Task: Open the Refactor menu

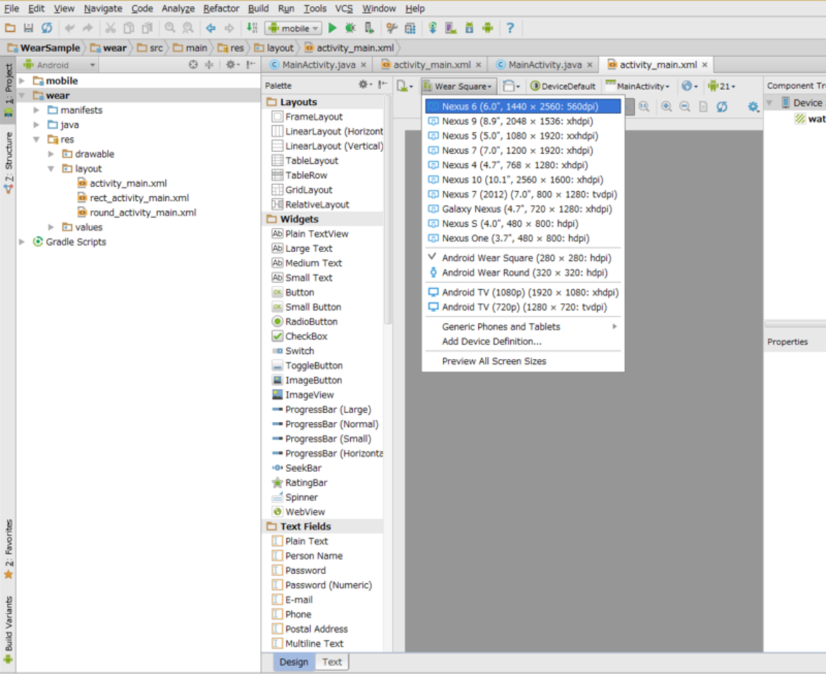Action: pyautogui.click(x=221, y=8)
